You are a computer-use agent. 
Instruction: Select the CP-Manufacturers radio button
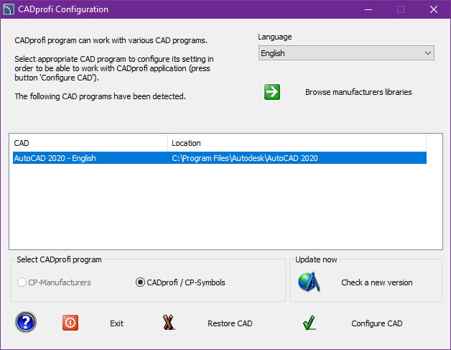tap(22, 282)
